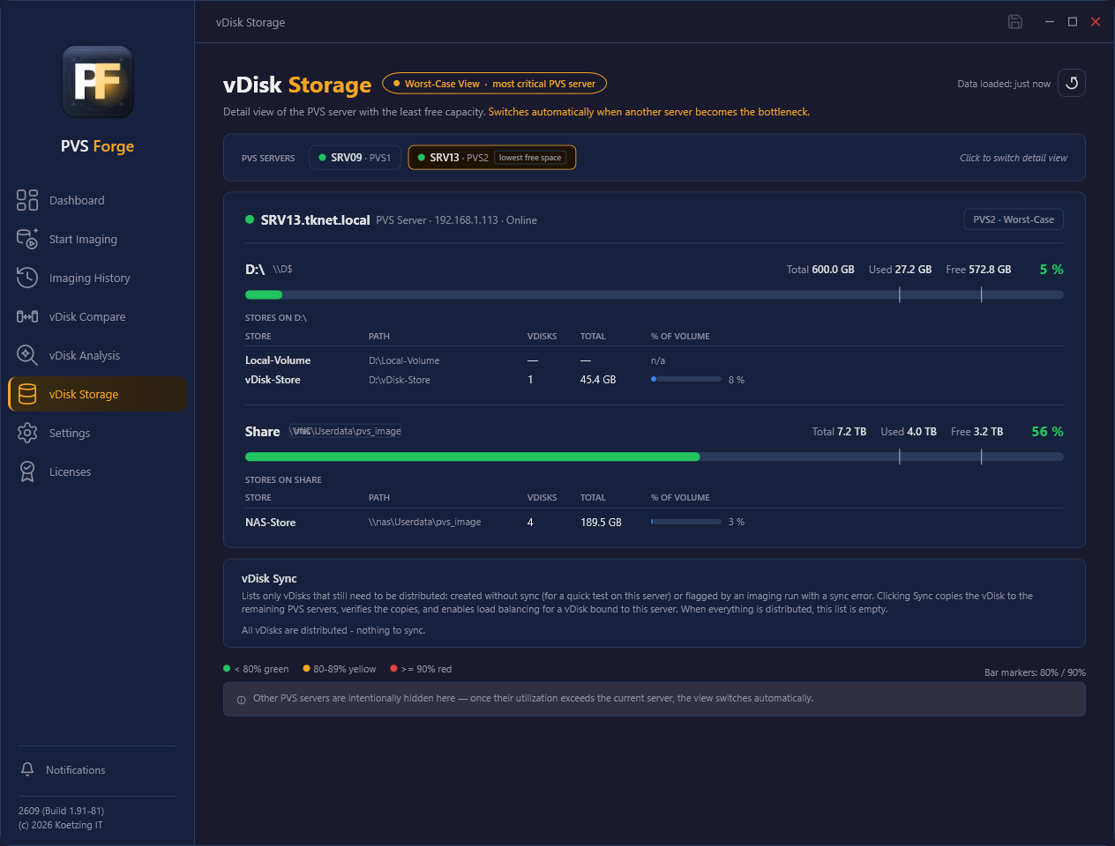Click the \\nas\Userdata\pvs_image store path

click(x=424, y=523)
